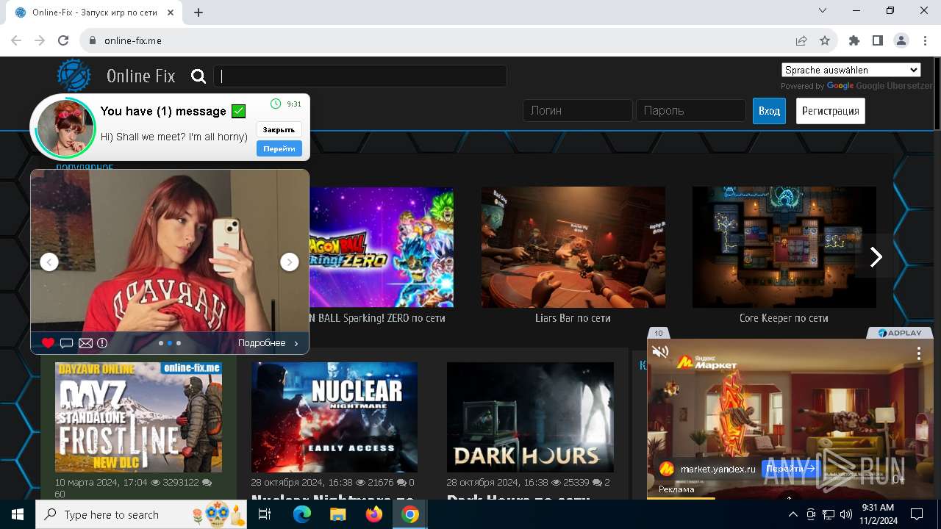Screen dimensions: 941x529
Task: Click the chat bubble icon in popup
Action: click(67, 343)
